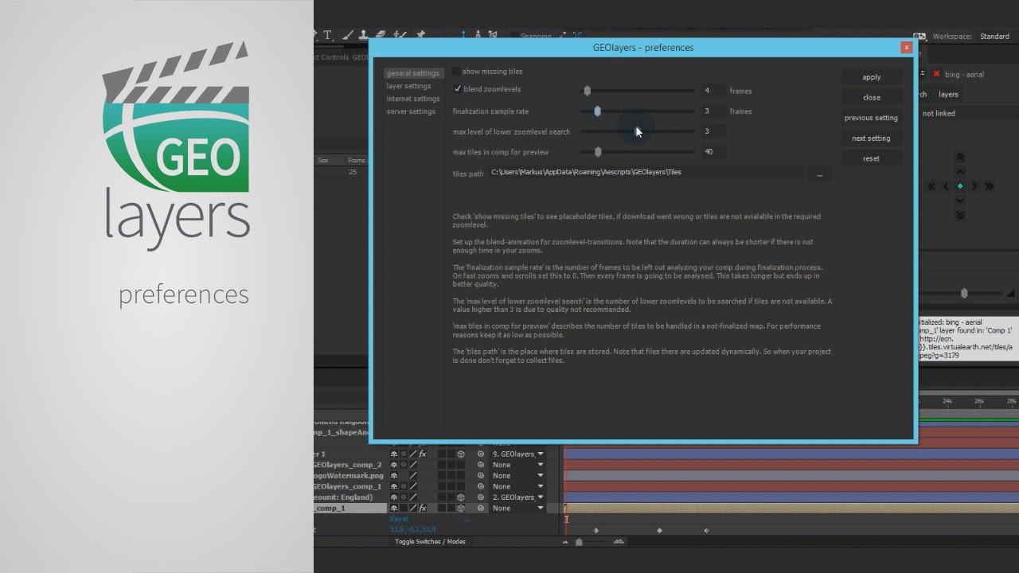Viewport: 1019px width, 573px height.
Task: Switch to the layers tab in GEOlayers panel
Action: click(x=948, y=94)
